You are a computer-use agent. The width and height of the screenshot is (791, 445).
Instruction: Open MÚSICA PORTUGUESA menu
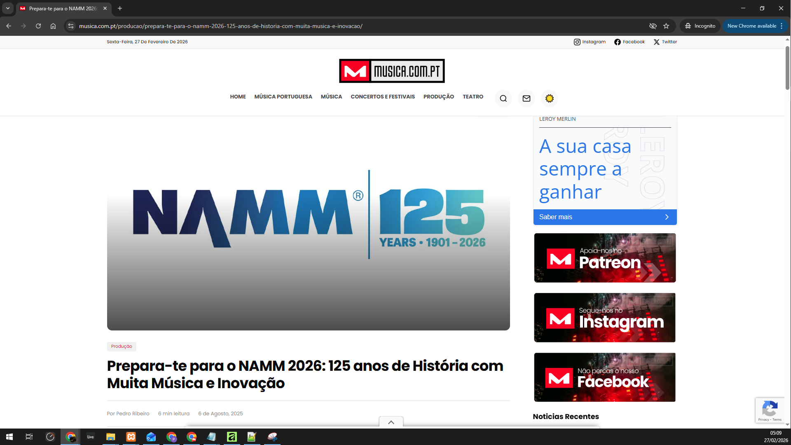tap(283, 97)
